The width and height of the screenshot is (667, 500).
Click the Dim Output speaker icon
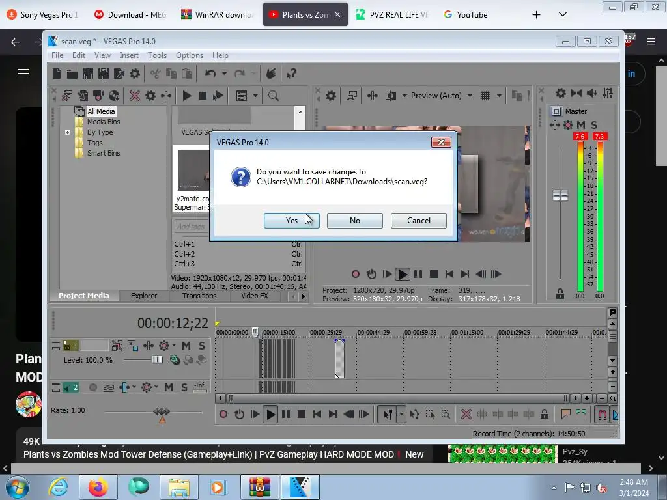591,93
